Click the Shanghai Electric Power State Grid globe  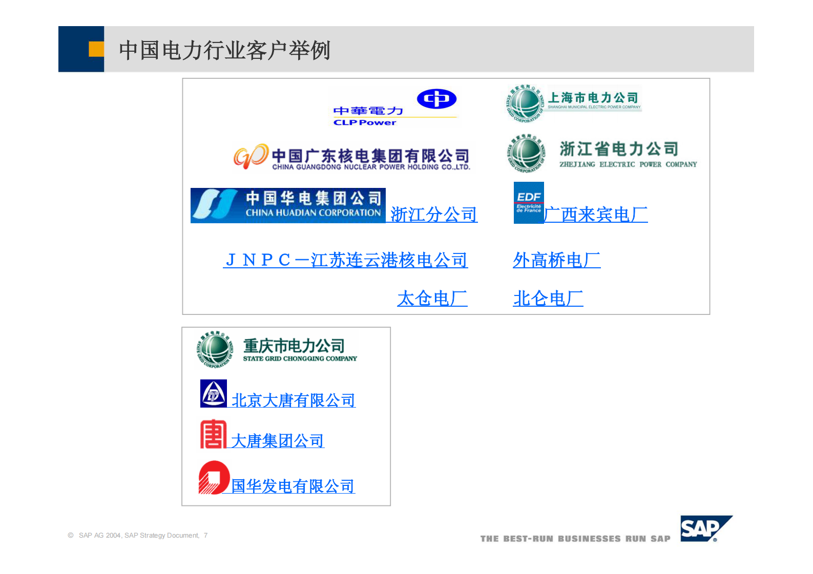coord(525,103)
